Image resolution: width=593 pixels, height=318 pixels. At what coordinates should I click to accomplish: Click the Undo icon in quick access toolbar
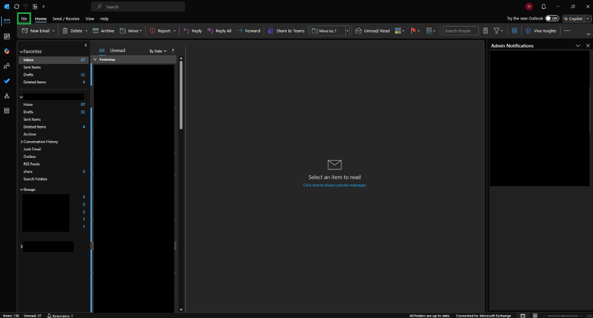(x=25, y=6)
